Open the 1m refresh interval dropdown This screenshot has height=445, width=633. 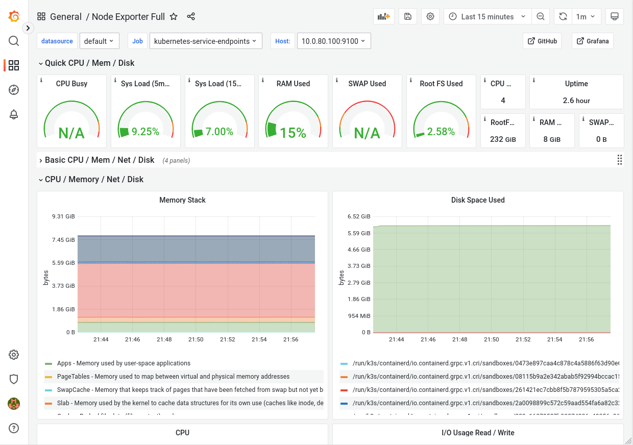pos(586,16)
